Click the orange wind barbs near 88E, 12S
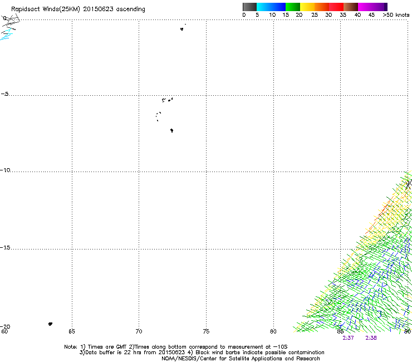This screenshot has width=412, height=362. point(385,211)
